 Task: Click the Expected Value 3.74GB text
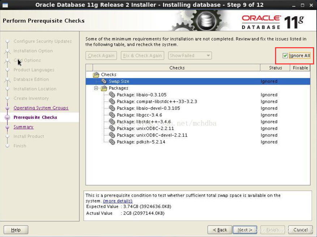coord(129,207)
